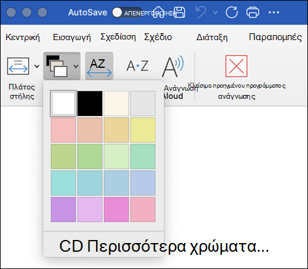Open the Διάταξη tab
308x269 pixels.
pyautogui.click(x=212, y=38)
